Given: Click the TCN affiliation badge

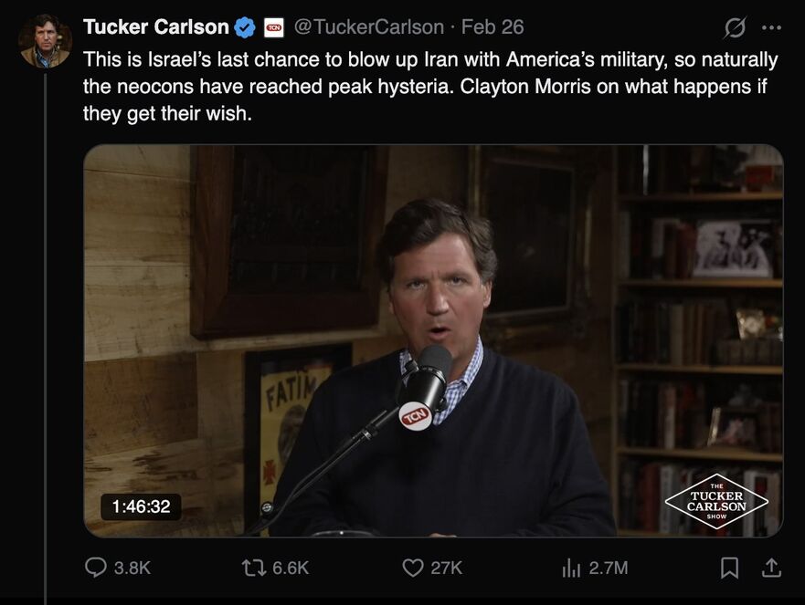Looking at the screenshot, I should 274,27.
